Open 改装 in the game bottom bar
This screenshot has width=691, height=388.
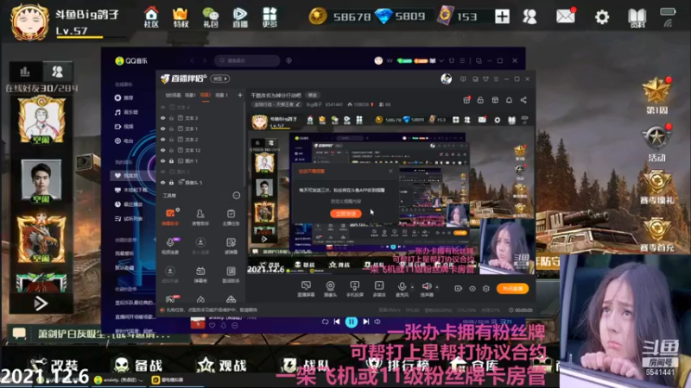(55, 365)
